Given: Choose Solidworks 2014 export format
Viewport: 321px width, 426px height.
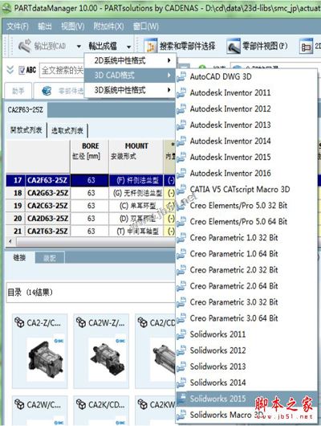Looking at the screenshot, I should (246, 383).
